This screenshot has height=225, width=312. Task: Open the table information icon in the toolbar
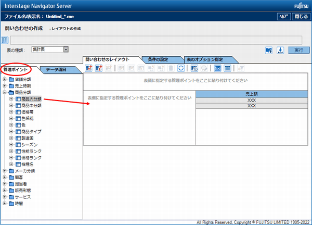click(194, 68)
